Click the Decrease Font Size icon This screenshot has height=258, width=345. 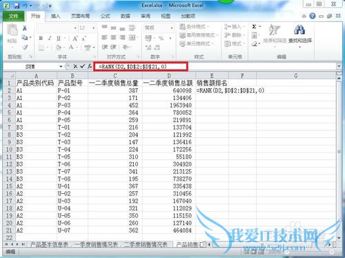[84, 39]
